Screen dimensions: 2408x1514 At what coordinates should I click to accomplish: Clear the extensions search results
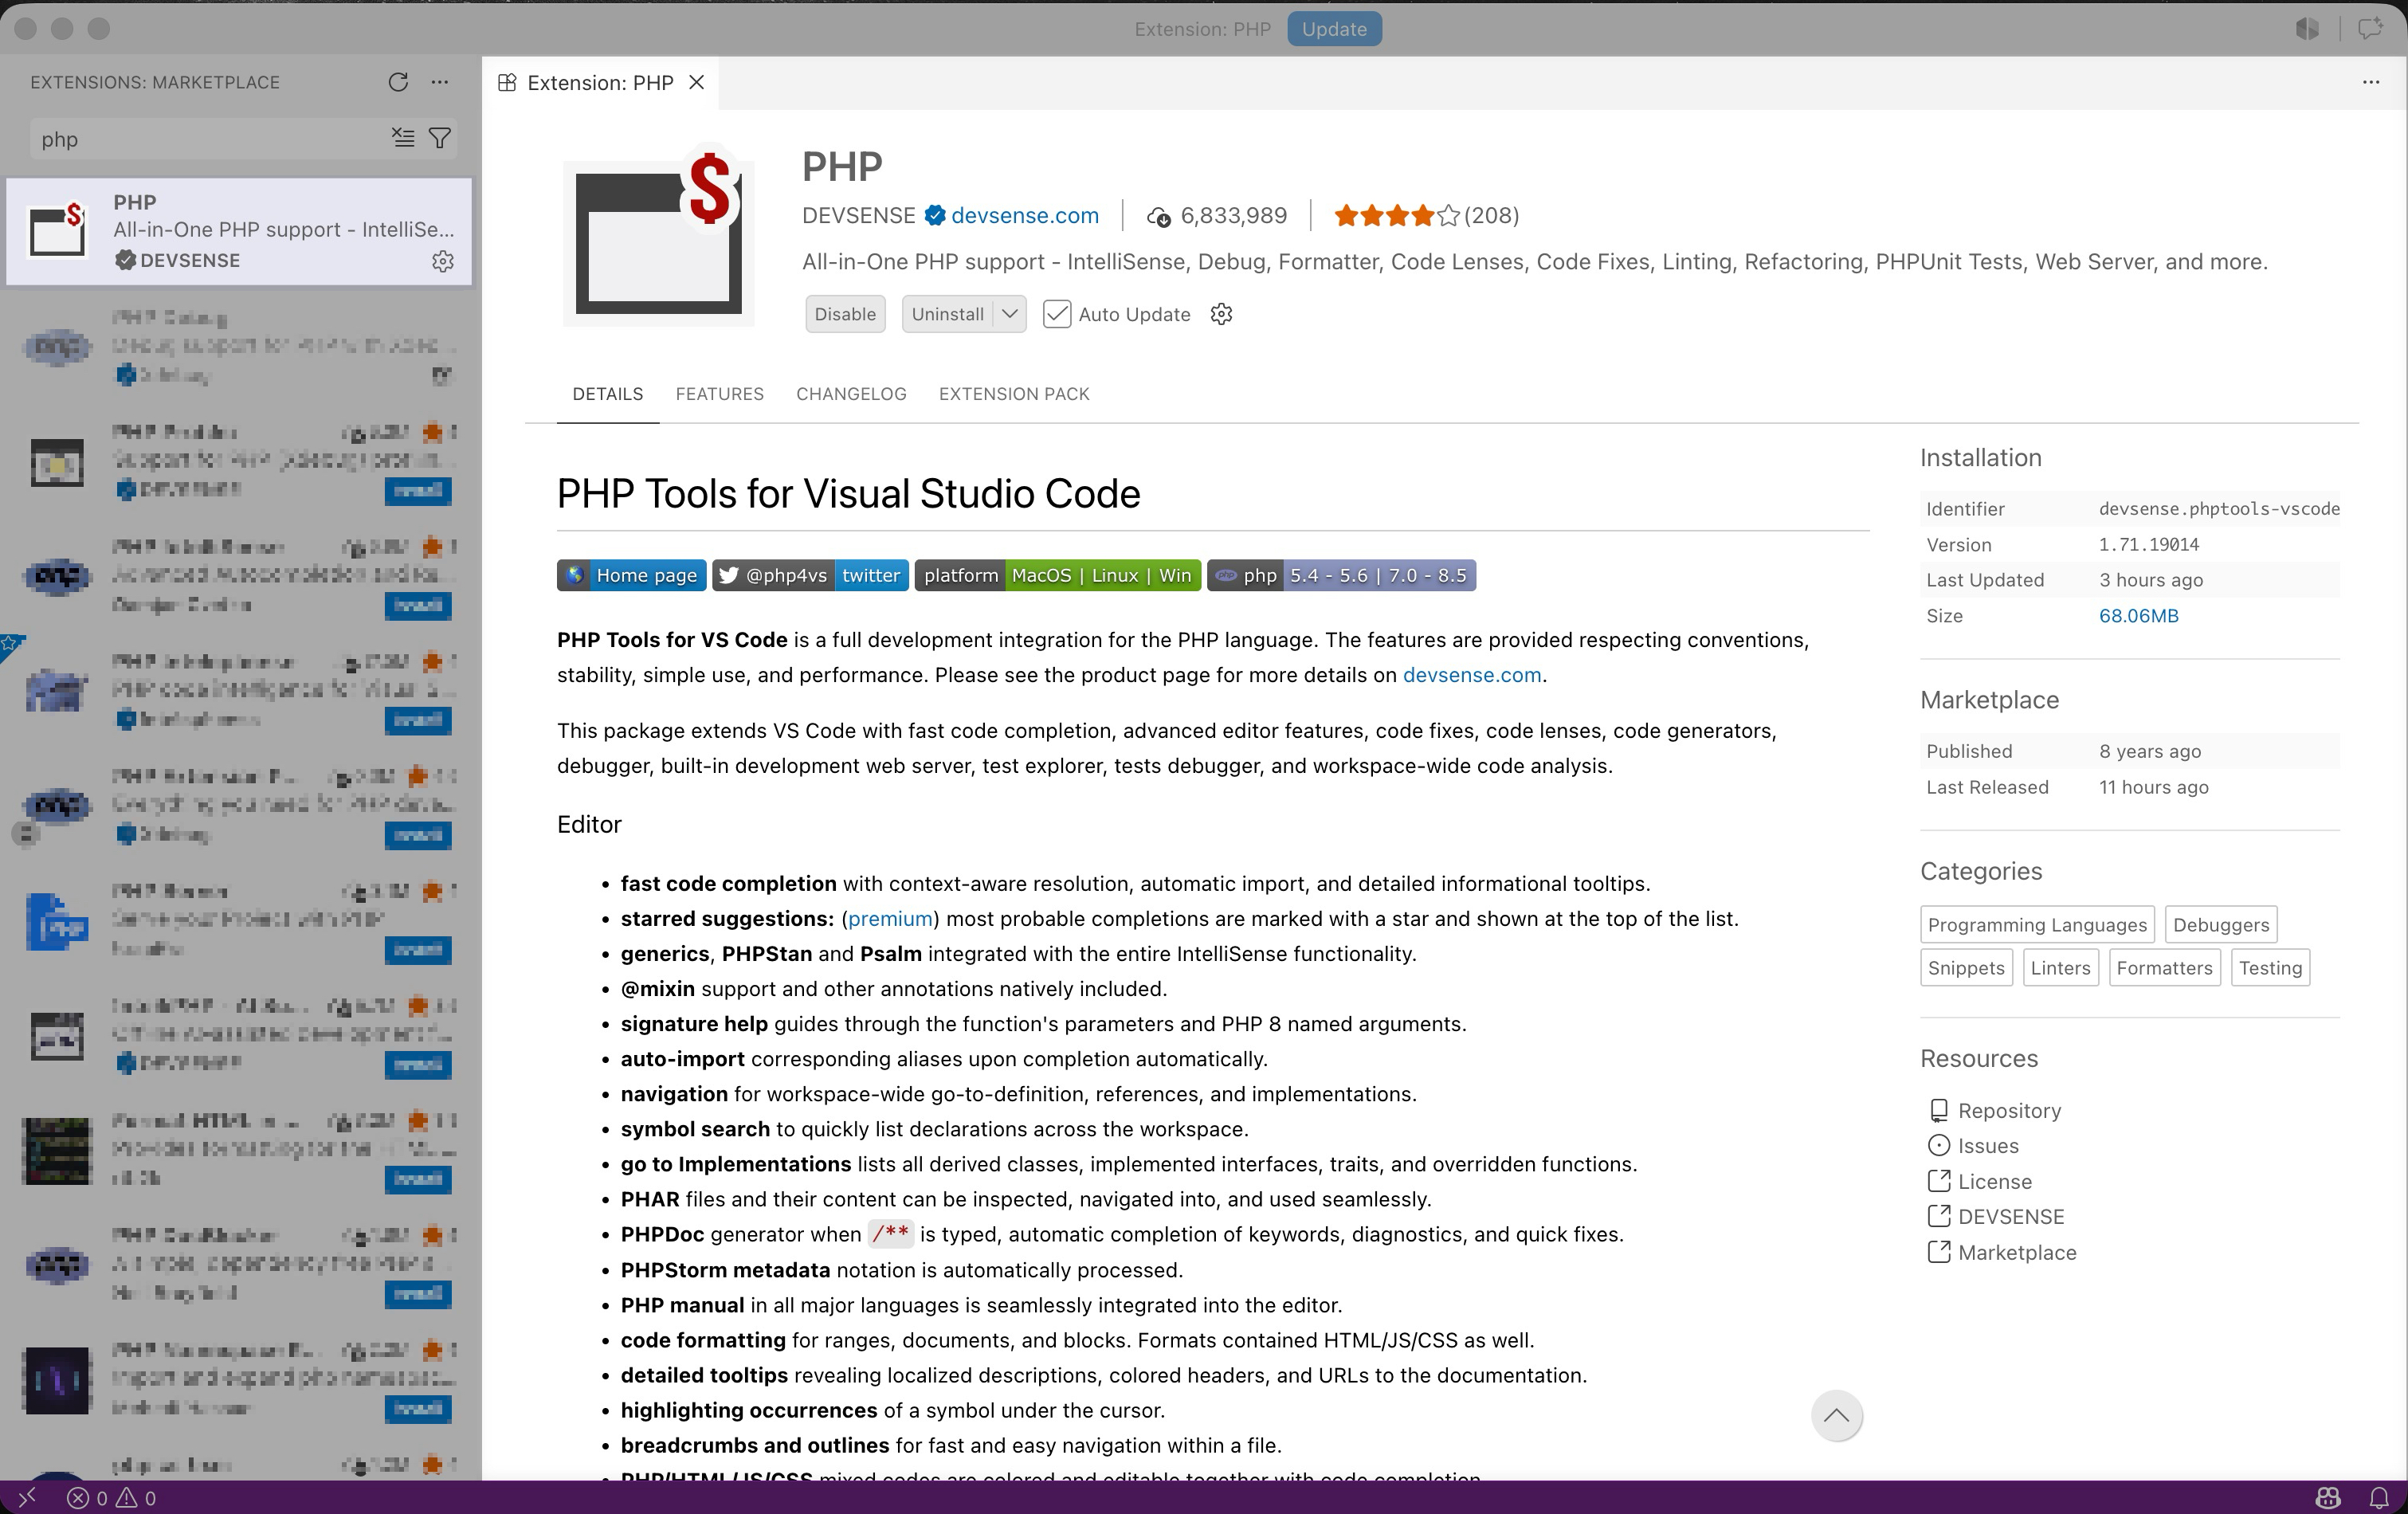(x=403, y=138)
